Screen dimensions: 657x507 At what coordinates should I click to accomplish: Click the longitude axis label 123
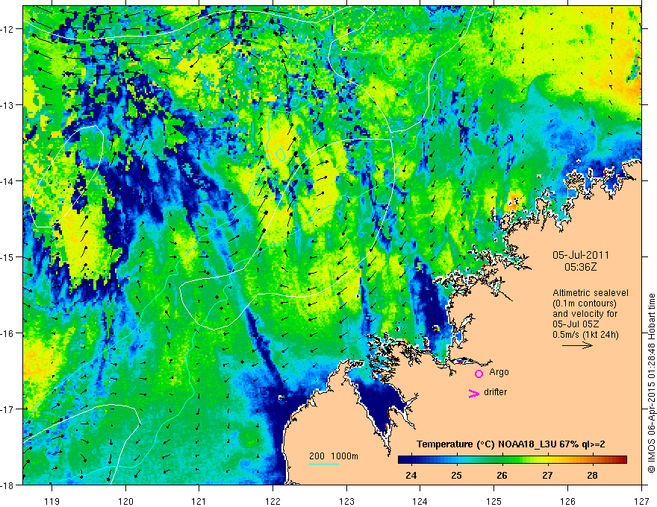(x=346, y=501)
